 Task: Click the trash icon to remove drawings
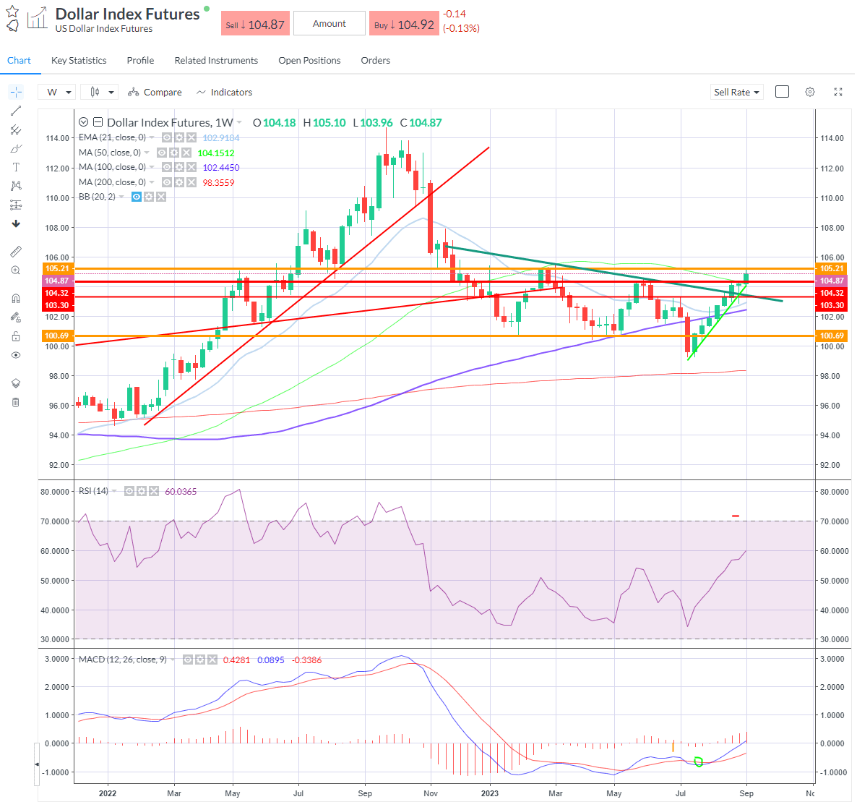[16, 402]
